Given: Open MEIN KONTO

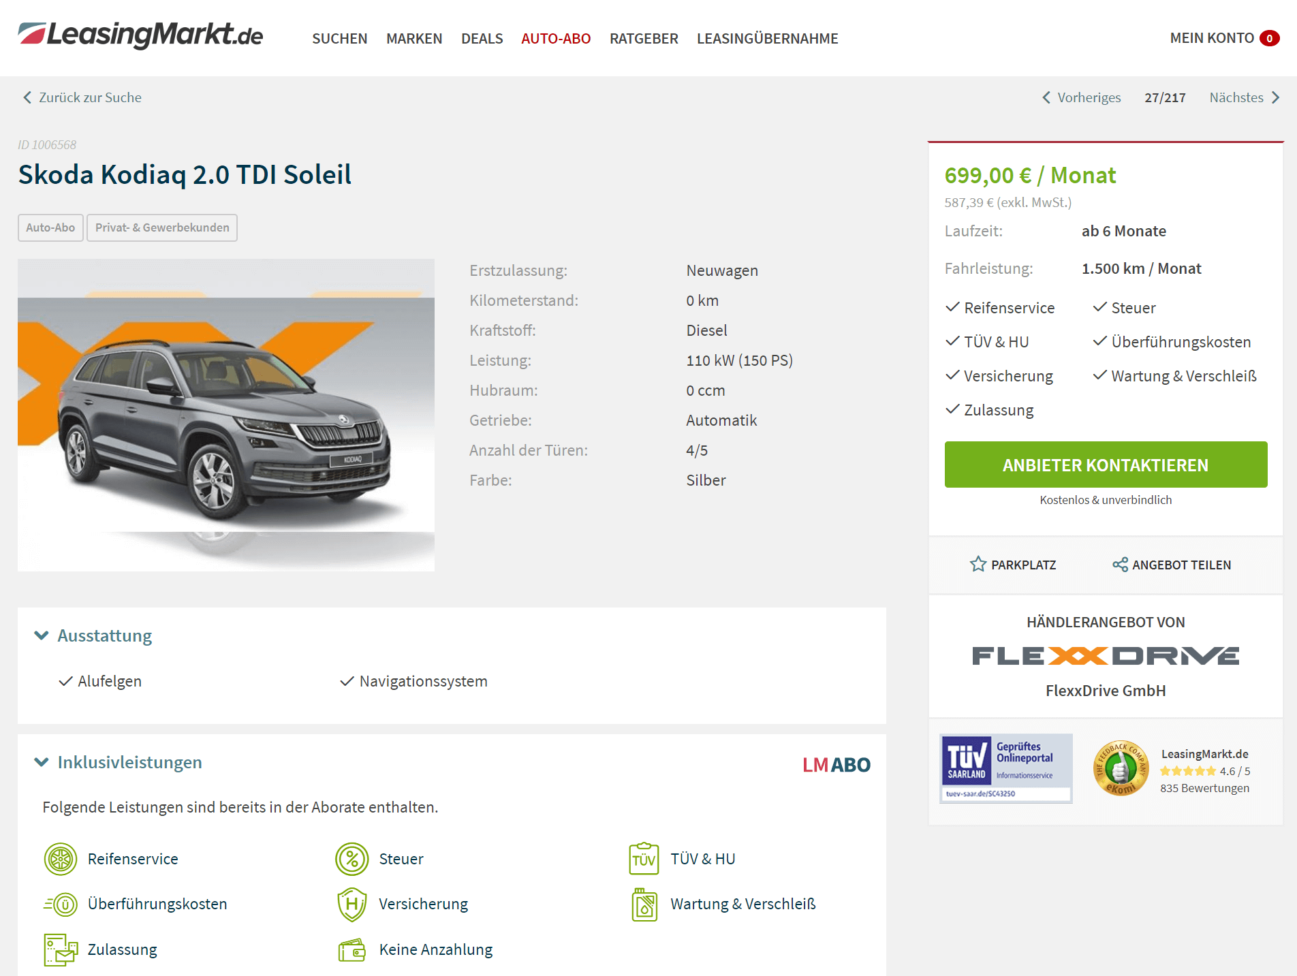Looking at the screenshot, I should click(1212, 38).
